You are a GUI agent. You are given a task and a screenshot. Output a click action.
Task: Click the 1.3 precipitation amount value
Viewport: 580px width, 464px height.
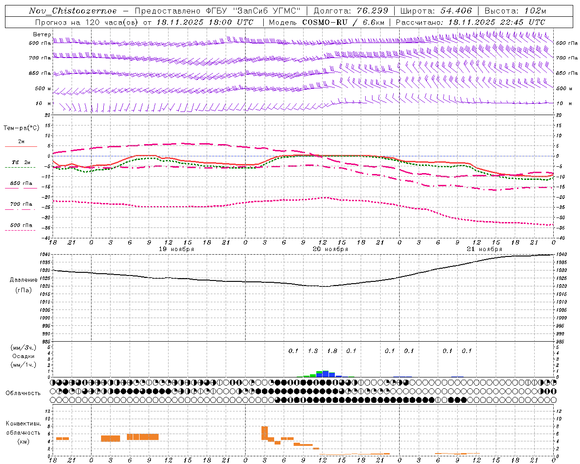point(313,351)
